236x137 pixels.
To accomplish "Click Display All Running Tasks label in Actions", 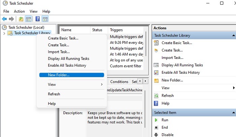I will pos(182,65).
